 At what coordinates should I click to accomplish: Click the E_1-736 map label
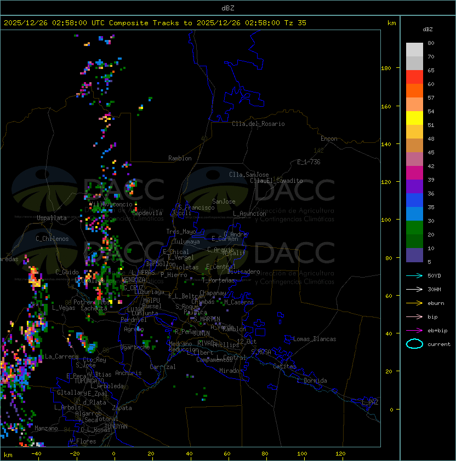(309, 162)
